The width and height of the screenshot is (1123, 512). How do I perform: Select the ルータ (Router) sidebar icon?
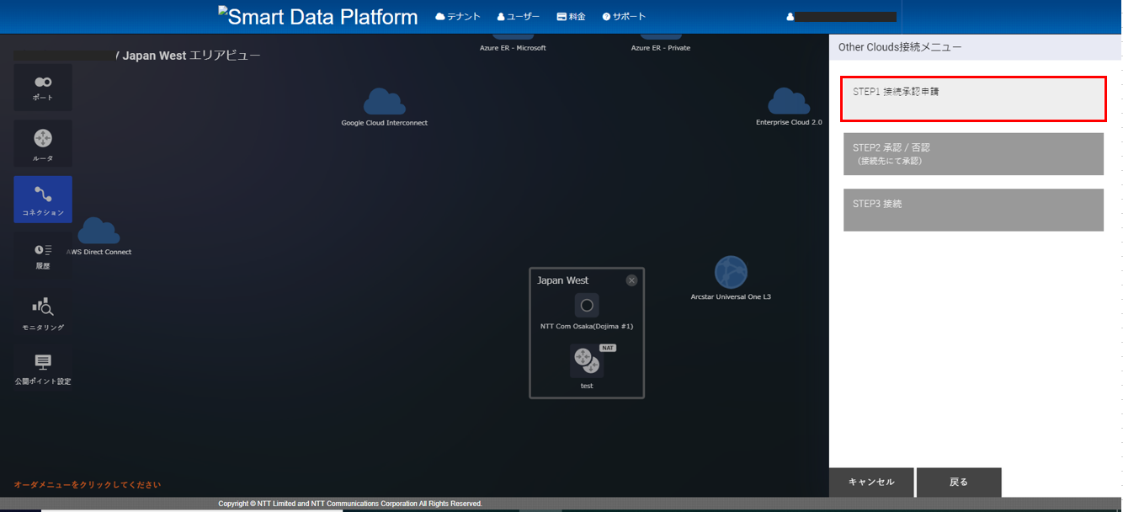[43, 142]
